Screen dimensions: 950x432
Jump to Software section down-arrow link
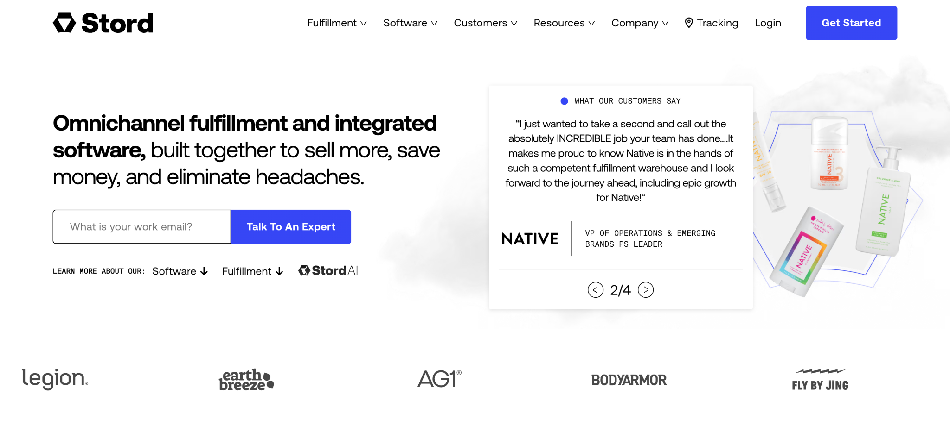(x=180, y=271)
